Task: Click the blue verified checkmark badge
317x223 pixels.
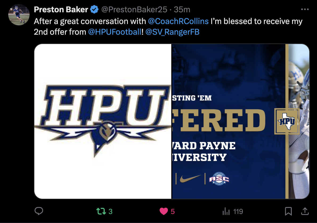Action: [x=94, y=10]
